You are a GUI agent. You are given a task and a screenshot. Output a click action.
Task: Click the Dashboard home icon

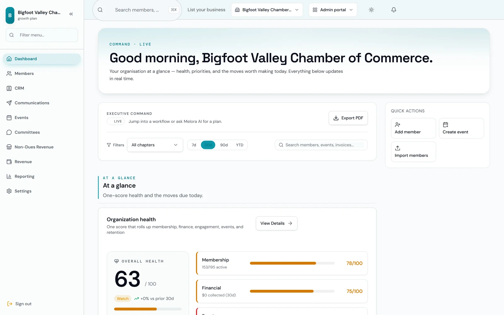coord(9,59)
